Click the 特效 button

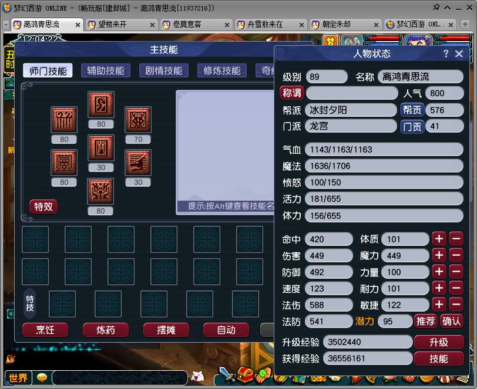pyautogui.click(x=43, y=207)
